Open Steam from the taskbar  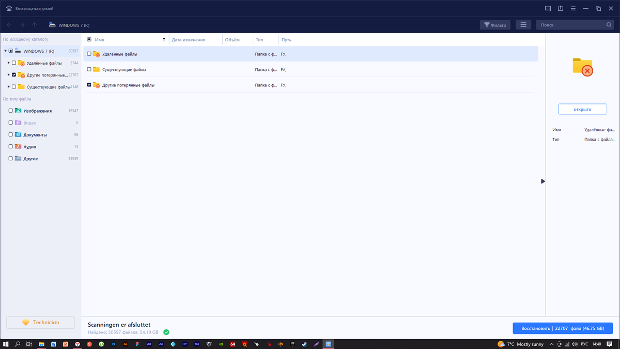pos(304,344)
